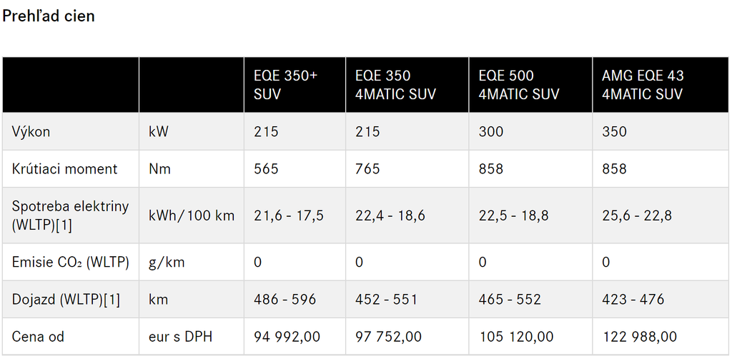The height and width of the screenshot is (356, 732).
Task: Select the price 94 992,00 cell
Action: click(287, 336)
